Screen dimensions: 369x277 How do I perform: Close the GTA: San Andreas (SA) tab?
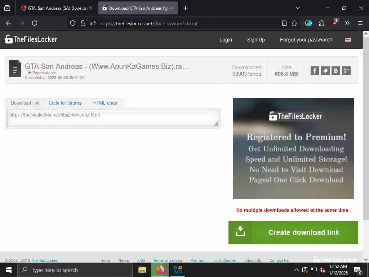pyautogui.click(x=90, y=8)
